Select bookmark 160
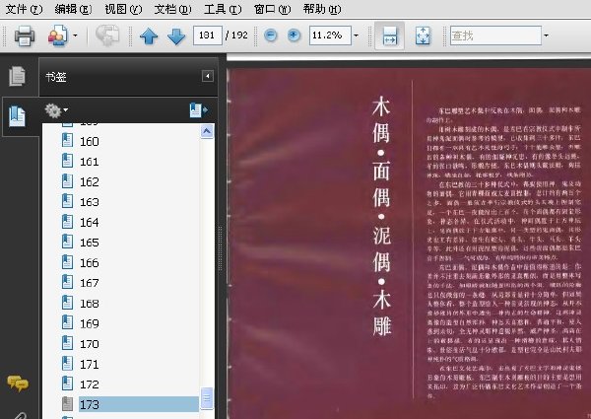This screenshot has width=591, height=419. (x=90, y=141)
